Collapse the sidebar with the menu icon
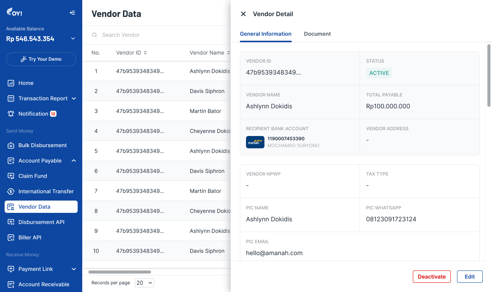The height and width of the screenshot is (292, 492). (x=72, y=13)
